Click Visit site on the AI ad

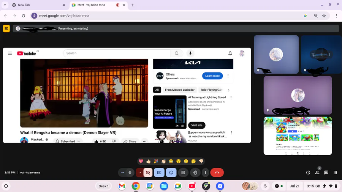[197, 125]
